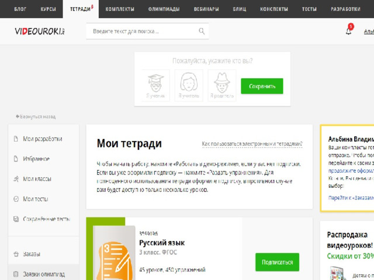This screenshot has height=280, width=374.
Task: Click the search text input field
Action: click(142, 31)
